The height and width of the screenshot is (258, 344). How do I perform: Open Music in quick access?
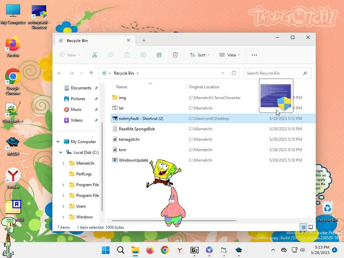click(76, 110)
